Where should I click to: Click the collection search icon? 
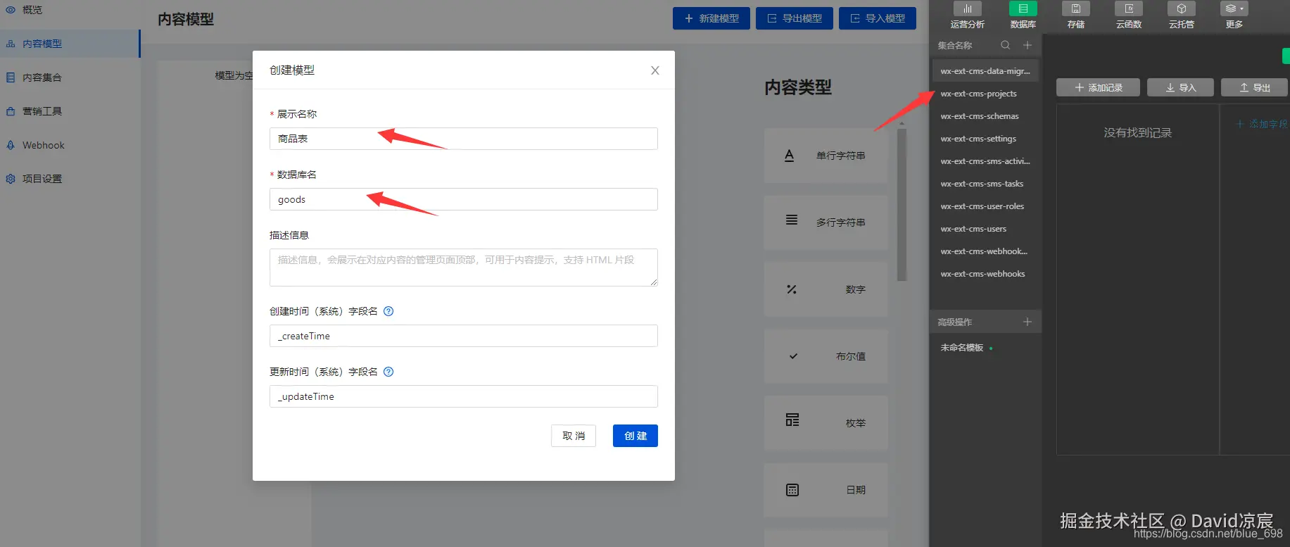point(1005,45)
